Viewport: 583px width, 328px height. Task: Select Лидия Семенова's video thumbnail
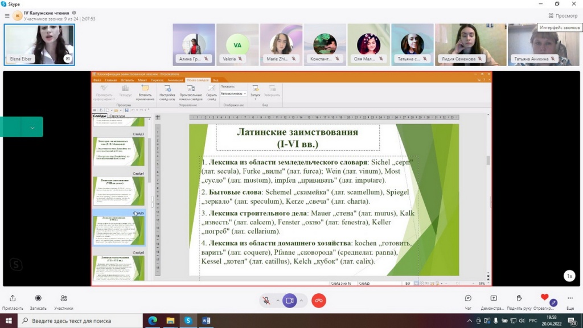click(x=469, y=44)
